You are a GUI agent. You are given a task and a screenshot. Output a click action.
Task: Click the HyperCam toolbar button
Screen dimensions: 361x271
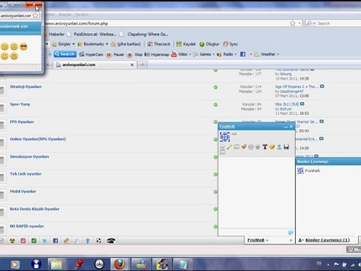91,54
